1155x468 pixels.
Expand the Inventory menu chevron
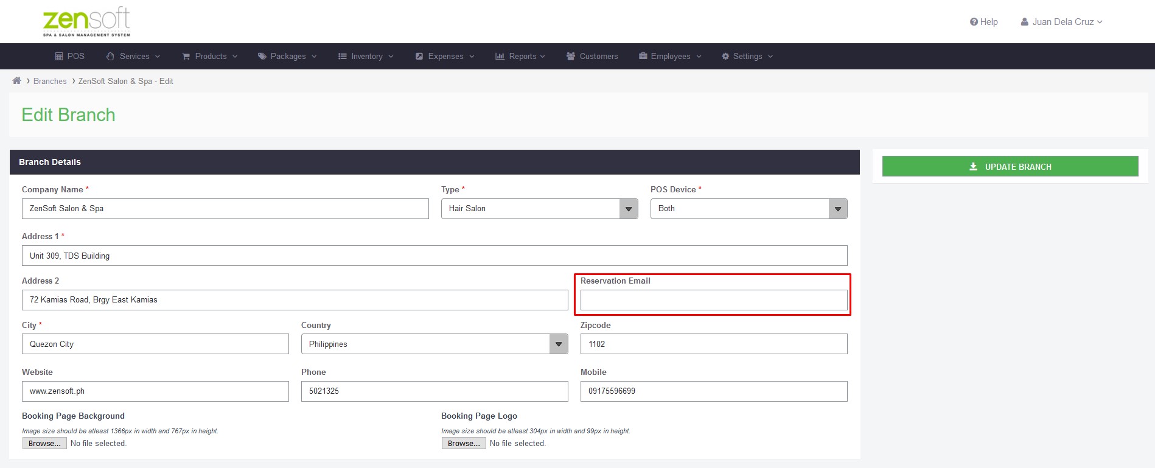[x=391, y=57]
